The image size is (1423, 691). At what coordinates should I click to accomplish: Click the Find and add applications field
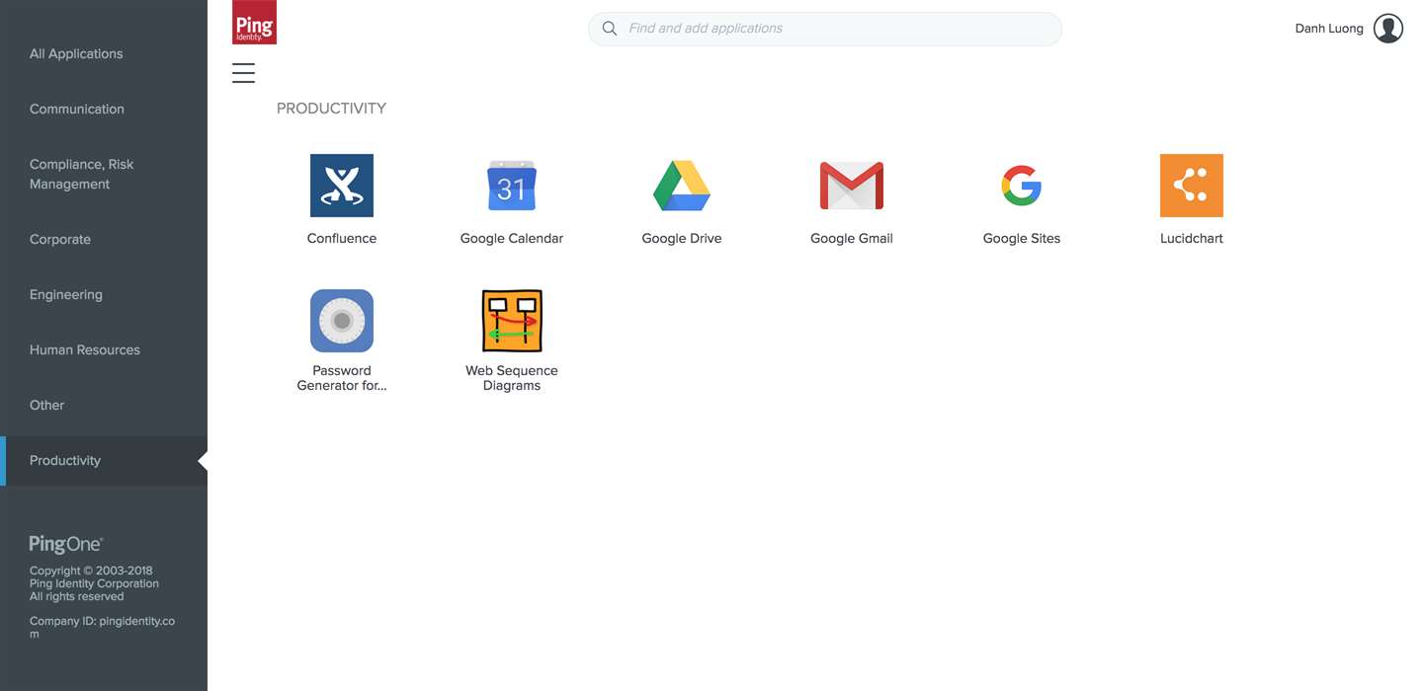825,29
